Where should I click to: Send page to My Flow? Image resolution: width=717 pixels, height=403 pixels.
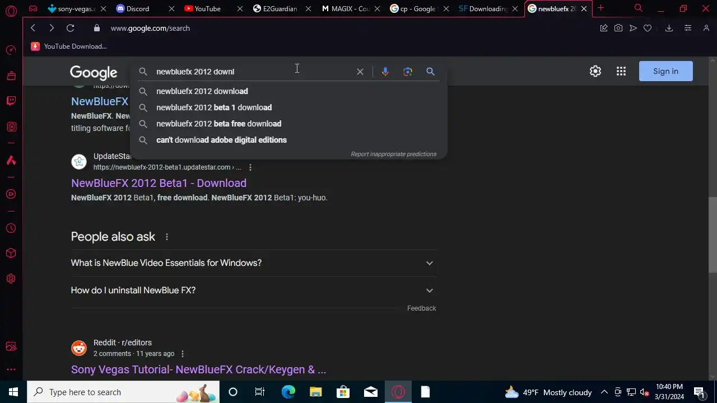633,28
